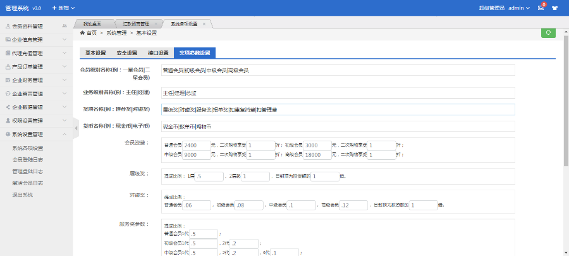Click the 会员级别名称 input field
The height and width of the screenshot is (256, 569).
338,70
